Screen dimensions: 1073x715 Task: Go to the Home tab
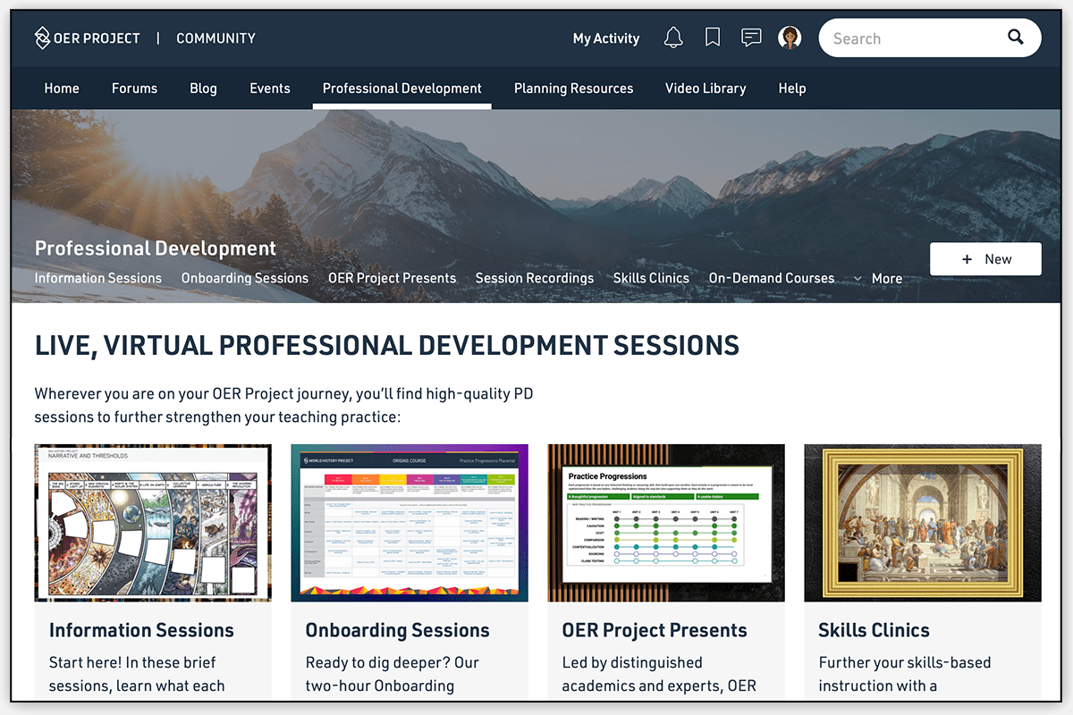coord(62,88)
